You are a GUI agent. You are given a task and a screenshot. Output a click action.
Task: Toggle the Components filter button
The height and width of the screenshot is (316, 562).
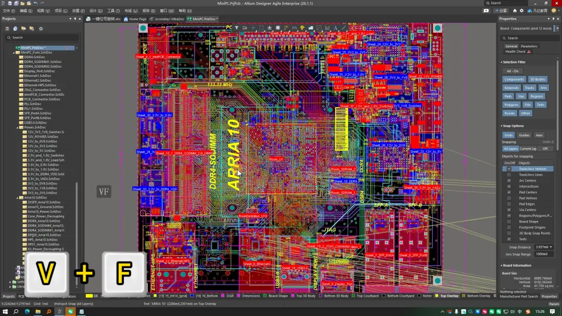[514, 80]
